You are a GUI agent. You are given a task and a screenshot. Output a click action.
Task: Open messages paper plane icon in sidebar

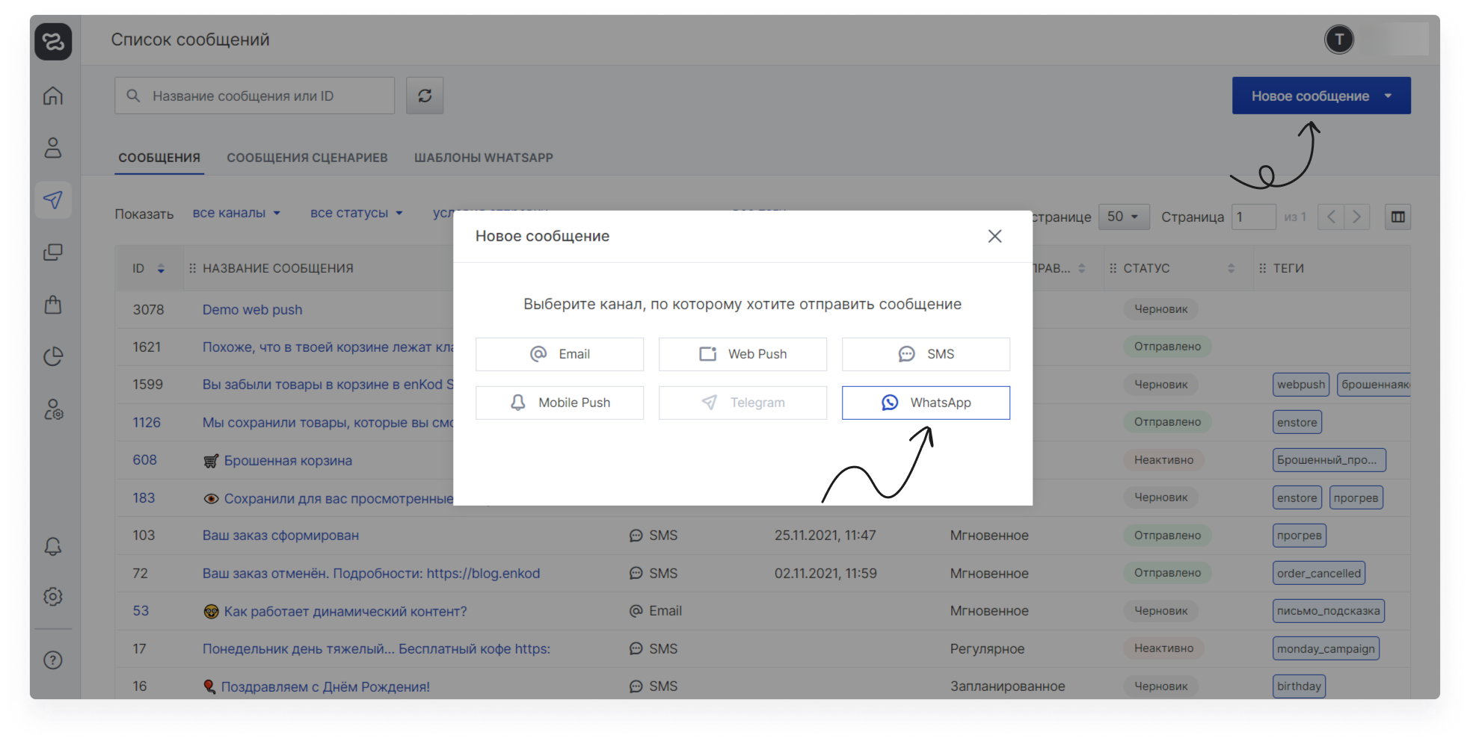click(53, 199)
